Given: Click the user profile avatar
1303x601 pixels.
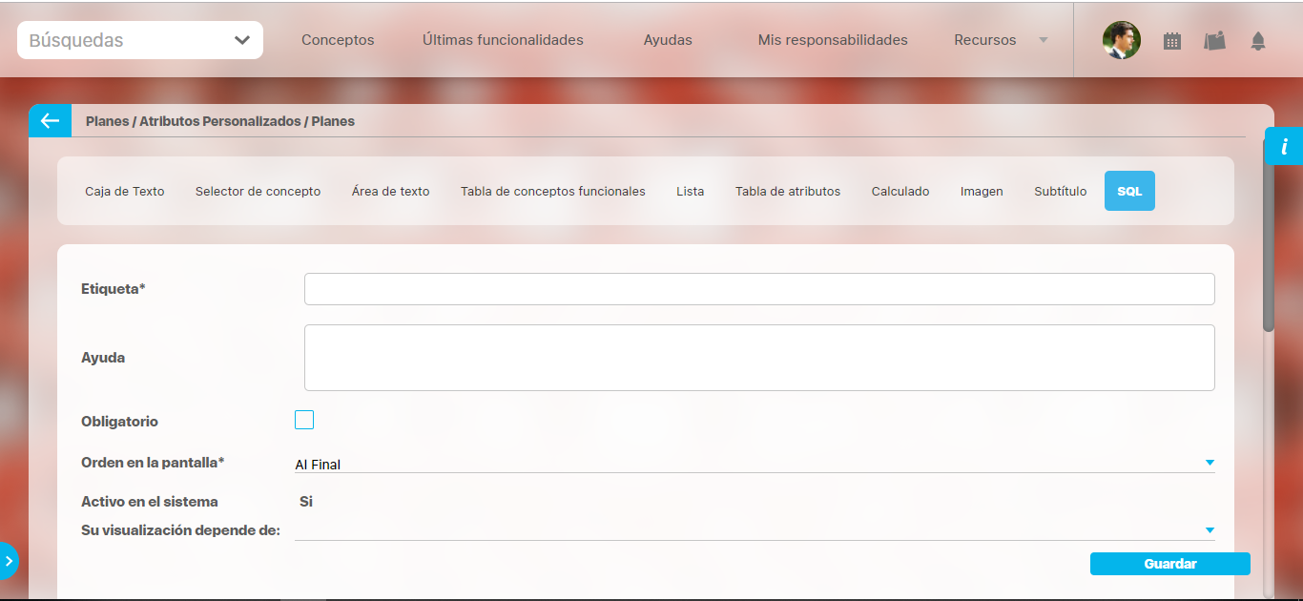Looking at the screenshot, I should 1121,40.
